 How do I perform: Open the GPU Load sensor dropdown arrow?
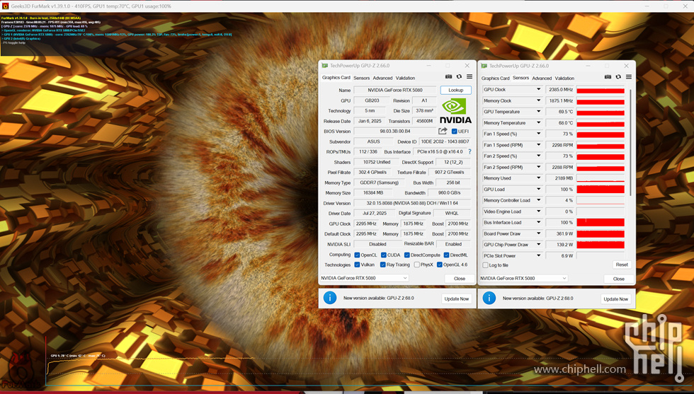(x=538, y=190)
